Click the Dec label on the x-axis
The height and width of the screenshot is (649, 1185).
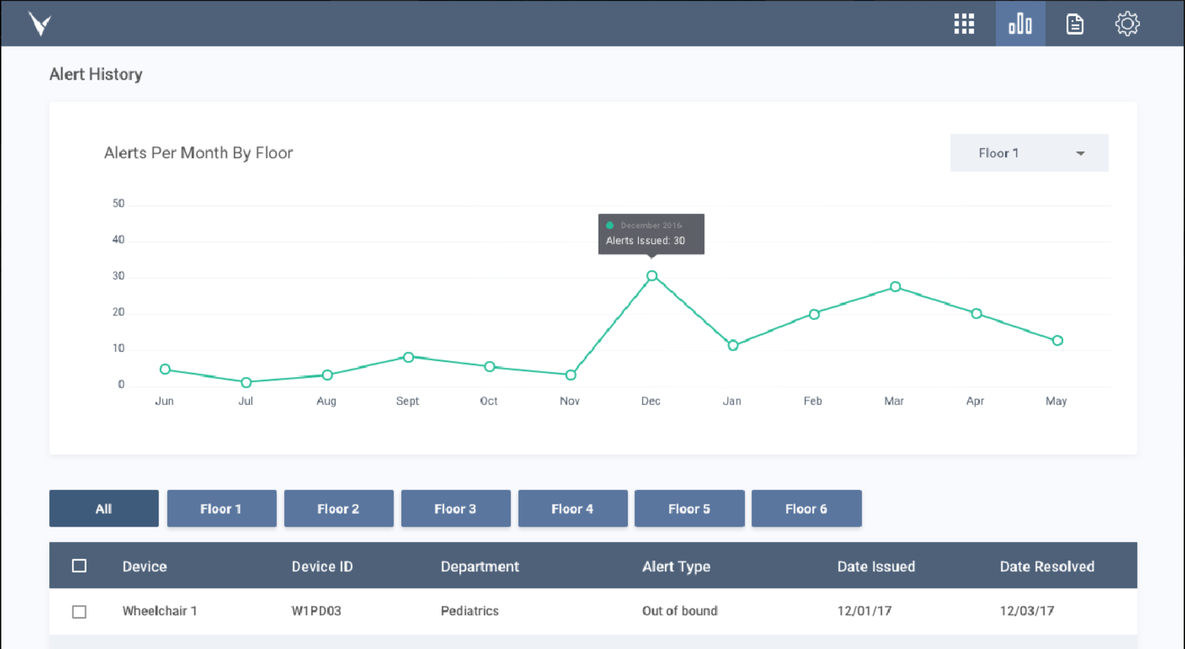tap(650, 401)
